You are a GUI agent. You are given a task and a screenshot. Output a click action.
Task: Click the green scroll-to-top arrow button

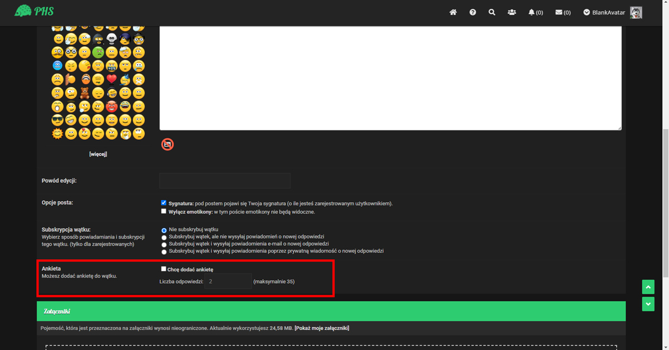pyautogui.click(x=648, y=286)
